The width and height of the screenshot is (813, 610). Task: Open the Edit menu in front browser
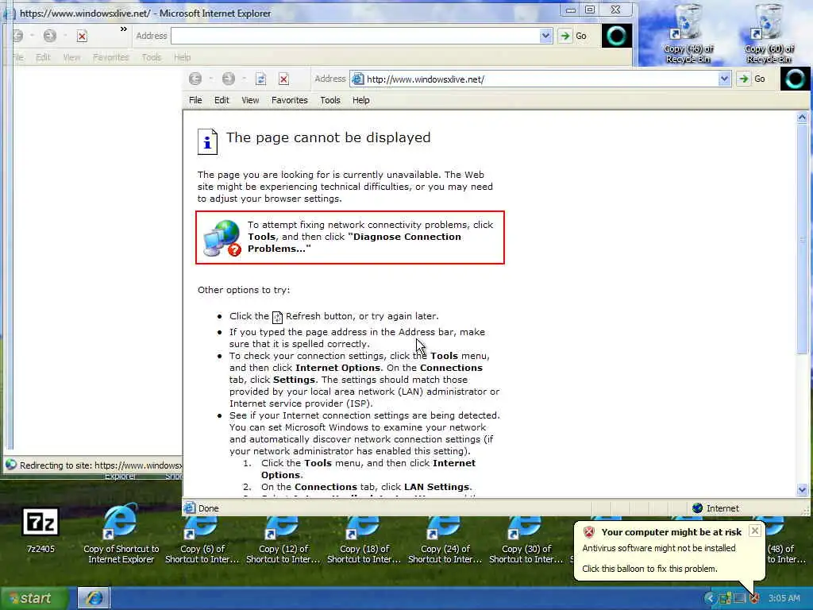pos(222,100)
